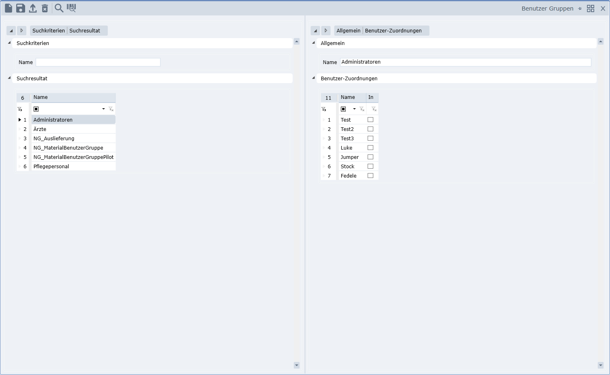Click the right panel's scroll-up arrow
The height and width of the screenshot is (375, 610).
601,41
